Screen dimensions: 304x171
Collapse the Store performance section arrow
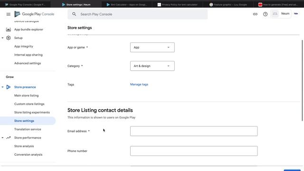(x=2, y=138)
